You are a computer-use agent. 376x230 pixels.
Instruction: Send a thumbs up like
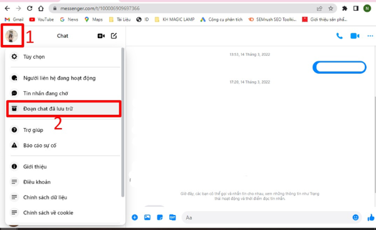(x=371, y=217)
